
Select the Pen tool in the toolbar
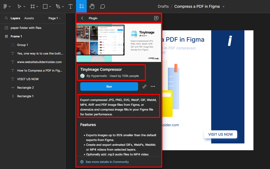point(58,6)
